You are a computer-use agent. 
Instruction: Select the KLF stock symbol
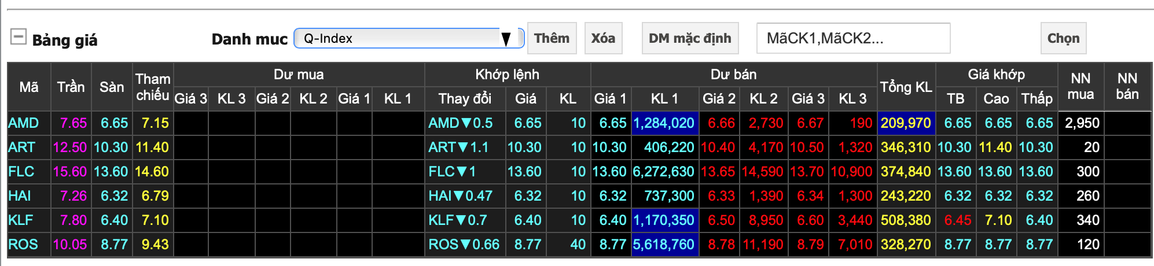pyautogui.click(x=21, y=220)
